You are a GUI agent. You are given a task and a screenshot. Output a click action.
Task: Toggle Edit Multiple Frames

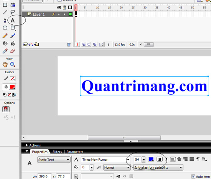click(95, 44)
